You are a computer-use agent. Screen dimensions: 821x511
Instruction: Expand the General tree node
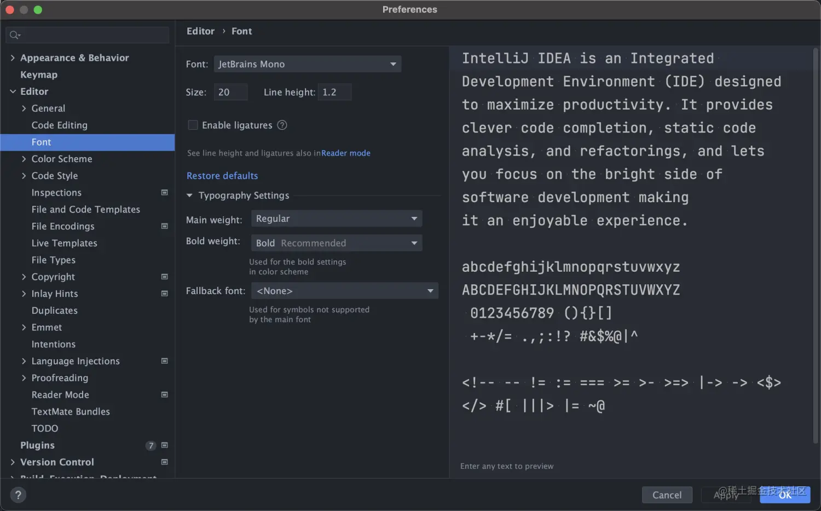(x=24, y=108)
